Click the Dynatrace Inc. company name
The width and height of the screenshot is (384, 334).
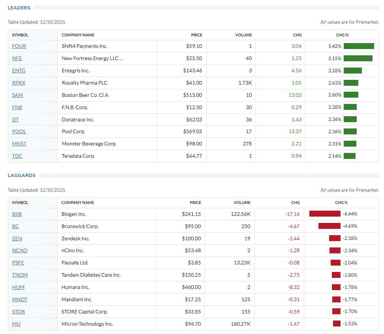pos(78,120)
